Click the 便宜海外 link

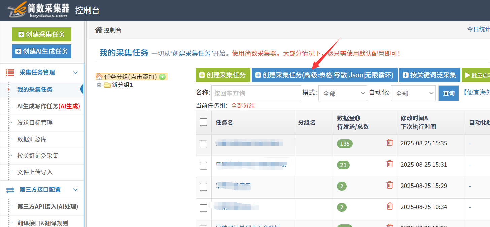476,93
